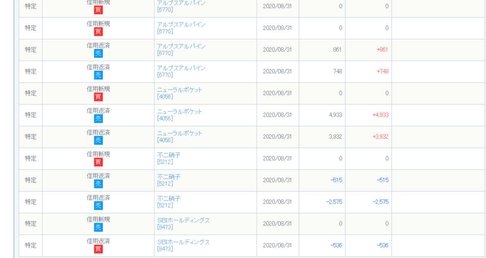Click the blue 売 badge in the +861 row

coord(98,53)
